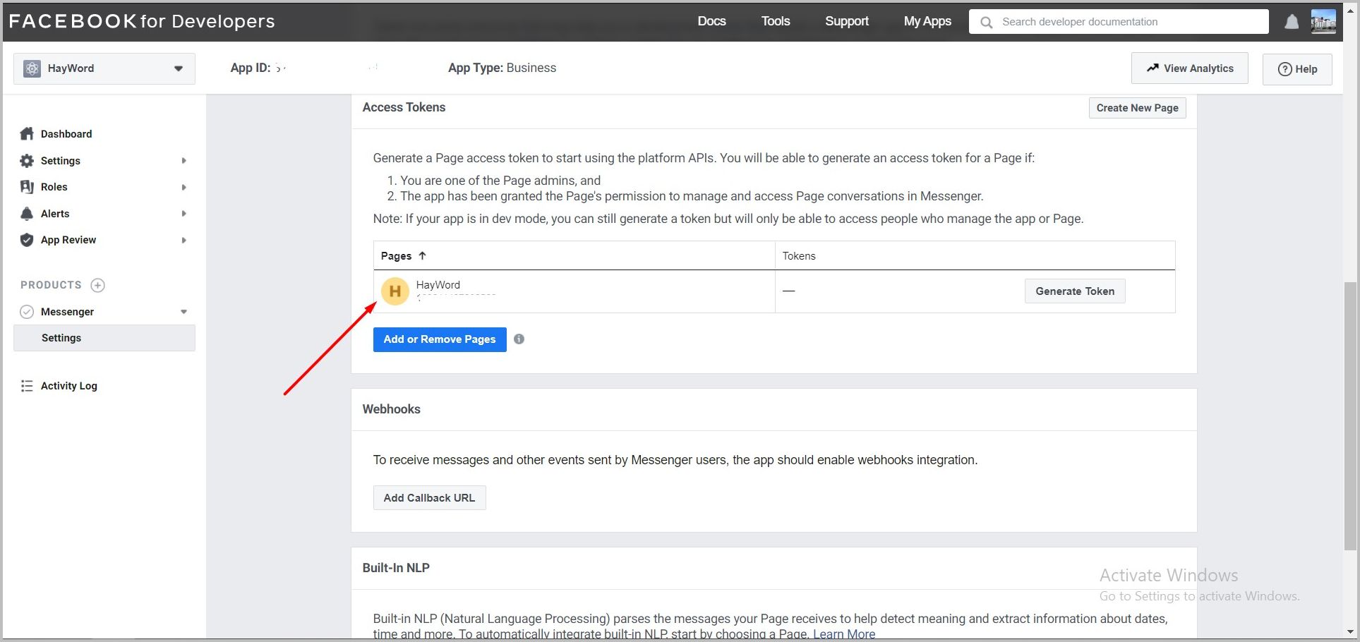Click the Messenger checkmark circle icon
Screen dimensions: 1360x642
point(27,312)
